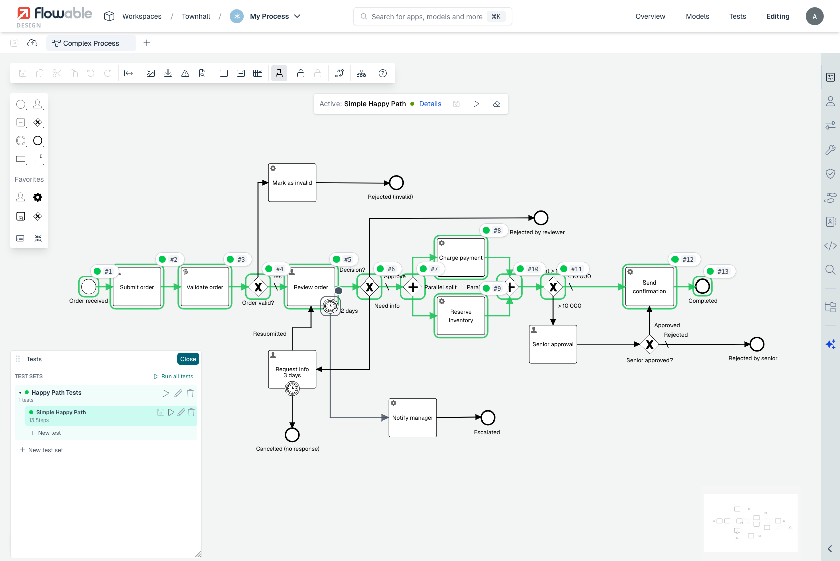840x561 pixels.
Task: Toggle the left panel layout icon
Action: [x=224, y=73]
